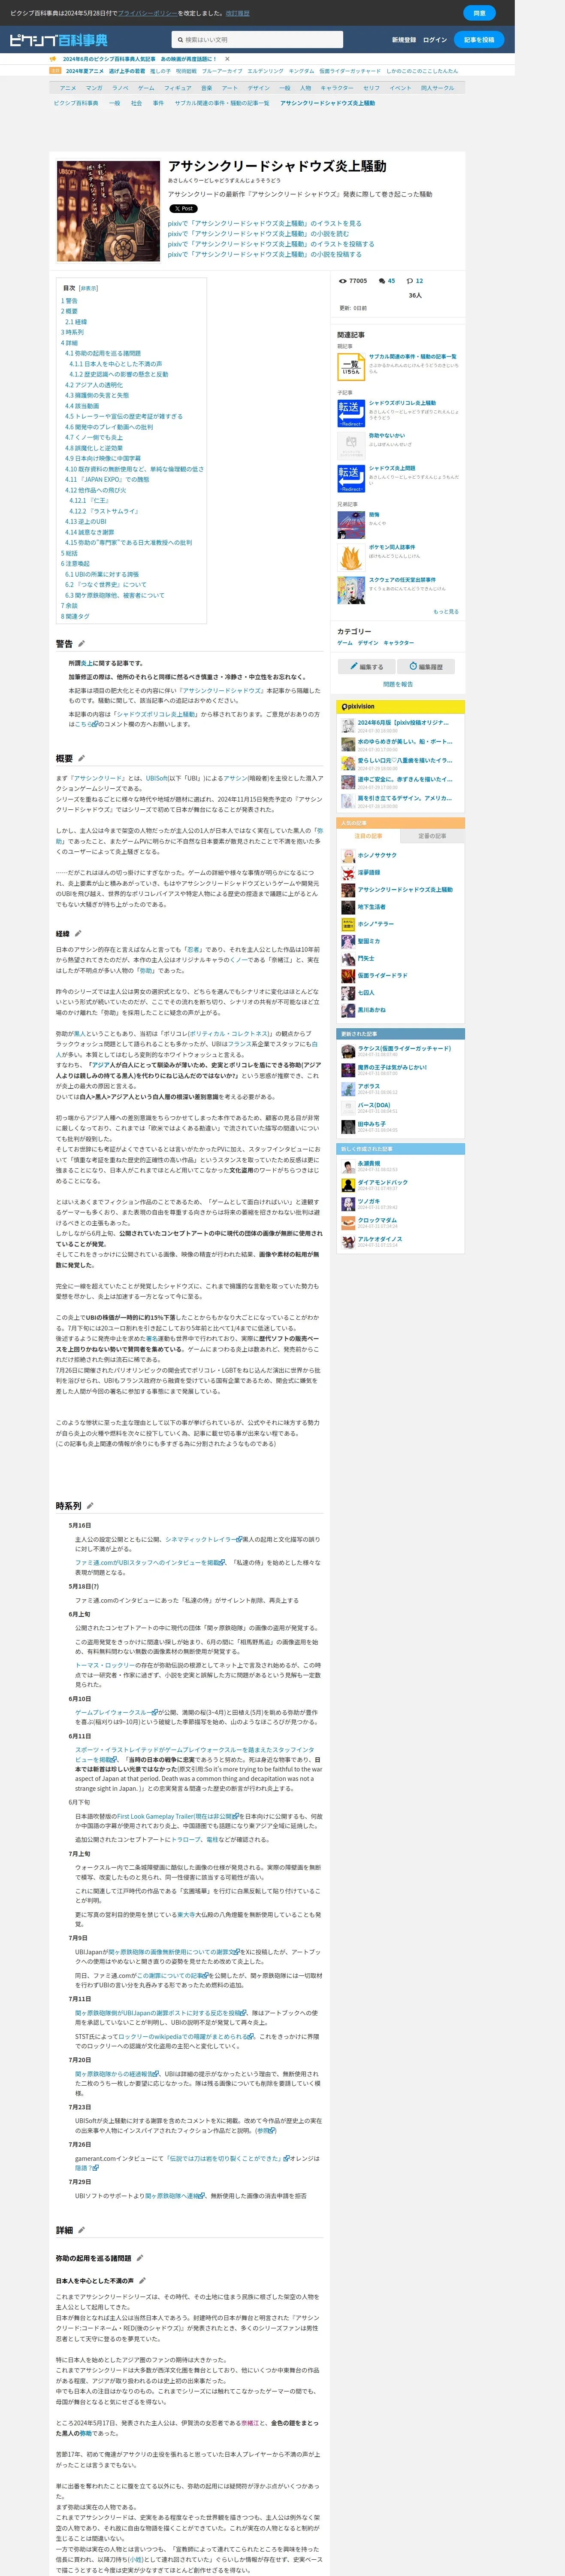Click the 記事を投稿 button
This screenshot has height=2576, width=565.
point(479,40)
